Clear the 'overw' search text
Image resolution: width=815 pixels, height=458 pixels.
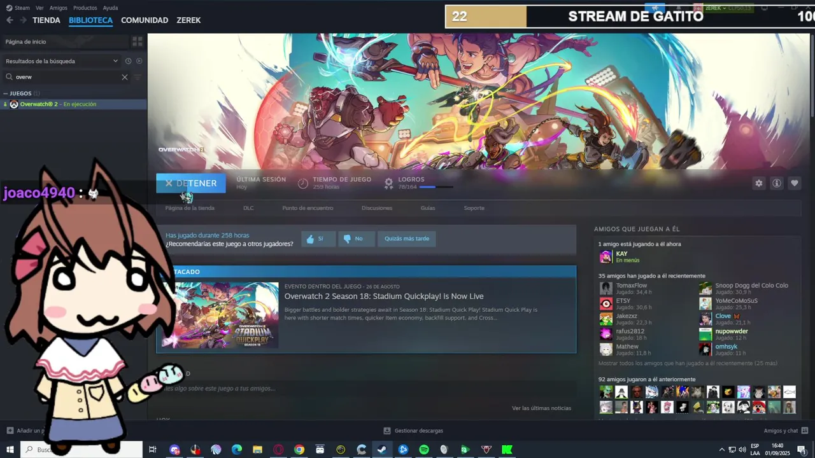tap(125, 77)
